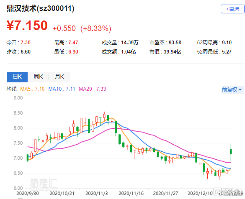Click the 昨收 value 6.60
245x199 pixels.
pos(26,51)
